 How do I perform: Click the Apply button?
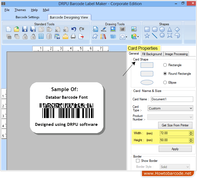coord(175,149)
